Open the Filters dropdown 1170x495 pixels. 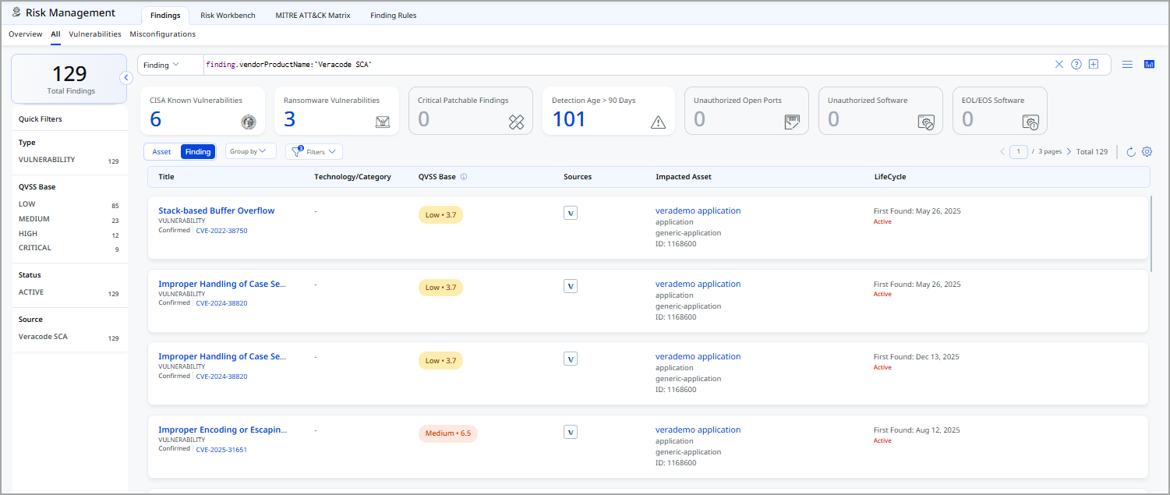[315, 152]
